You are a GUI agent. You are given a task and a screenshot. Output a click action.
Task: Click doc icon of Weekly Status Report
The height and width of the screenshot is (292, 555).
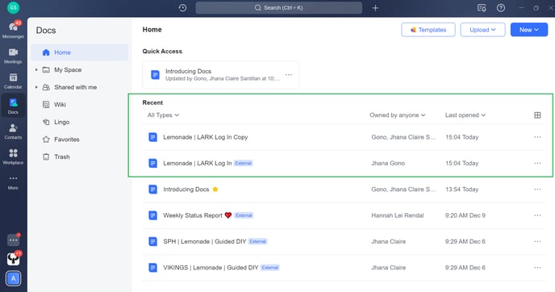153,215
